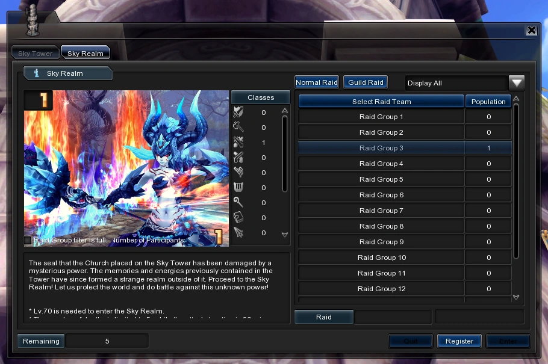Select the Raid Group 7 row
548x364 pixels.
381,211
